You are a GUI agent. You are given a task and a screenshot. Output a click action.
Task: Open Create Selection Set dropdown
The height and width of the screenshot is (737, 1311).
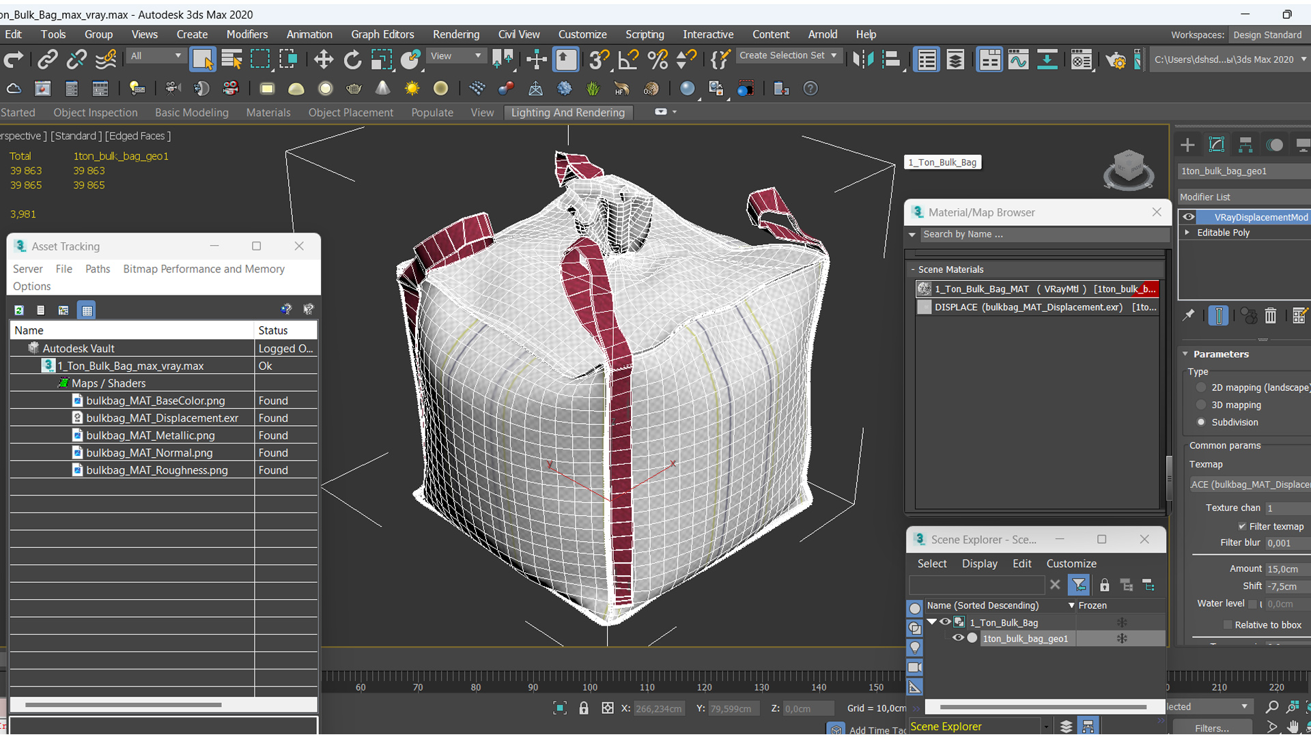click(788, 56)
